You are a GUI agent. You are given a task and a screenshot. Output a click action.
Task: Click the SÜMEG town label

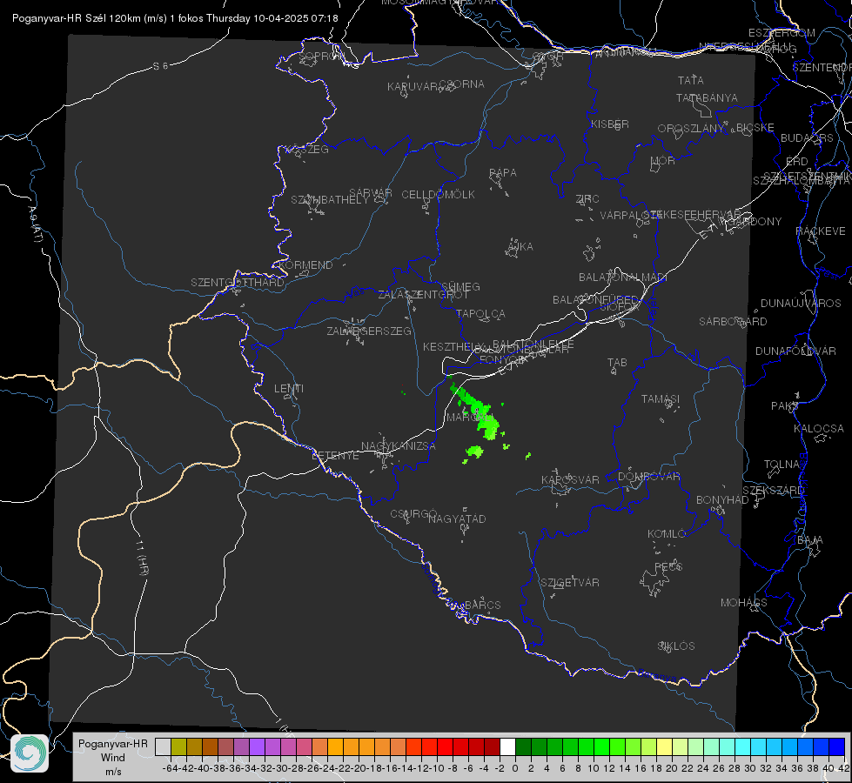coord(460,287)
